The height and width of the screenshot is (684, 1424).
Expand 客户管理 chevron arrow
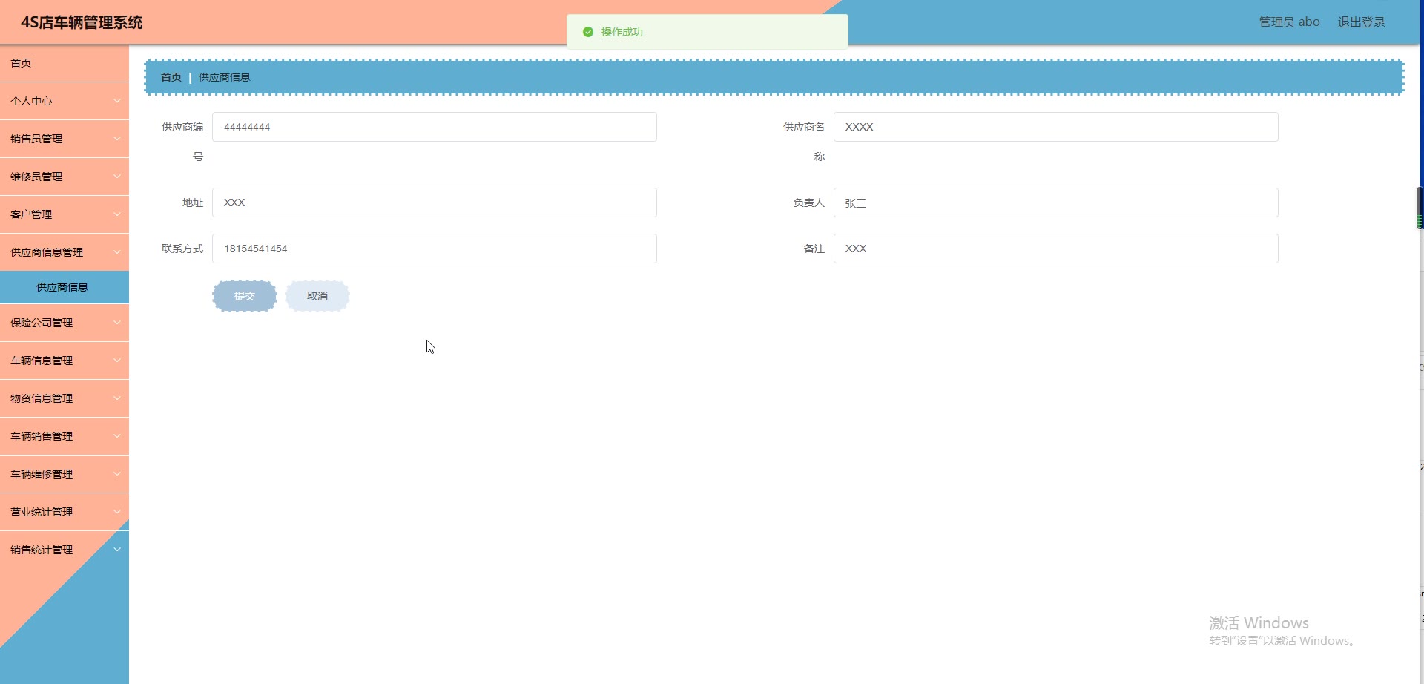point(117,214)
